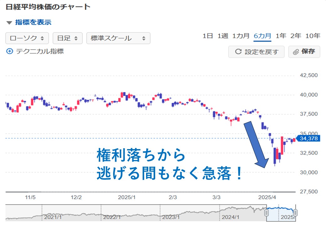Select the 2年 range tab
The image size is (326, 226).
pyautogui.click(x=296, y=36)
